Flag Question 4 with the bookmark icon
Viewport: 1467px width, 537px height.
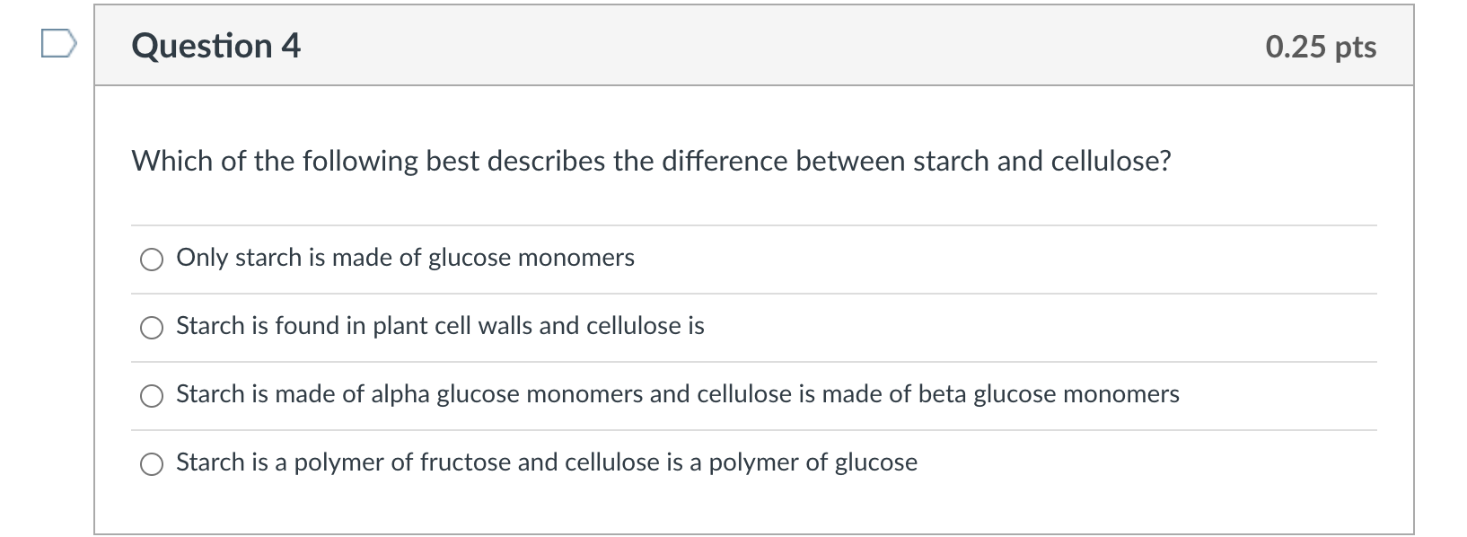point(58,44)
